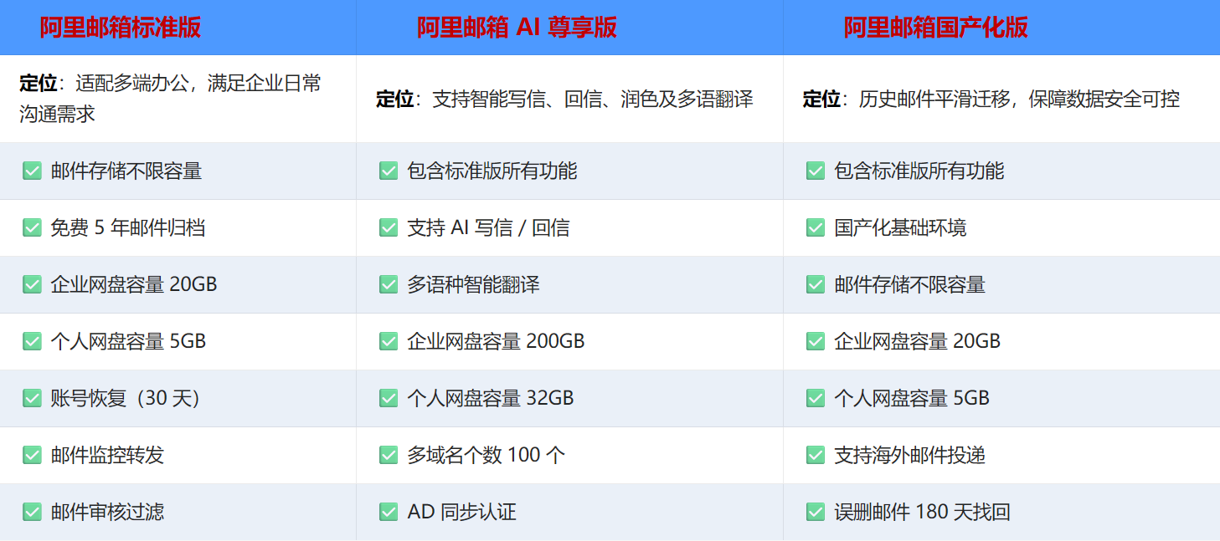Image resolution: width=1220 pixels, height=541 pixels.
Task: Select 企业网盘容量 20GB text in 国产化版 column
Action: pyautogui.click(x=917, y=341)
